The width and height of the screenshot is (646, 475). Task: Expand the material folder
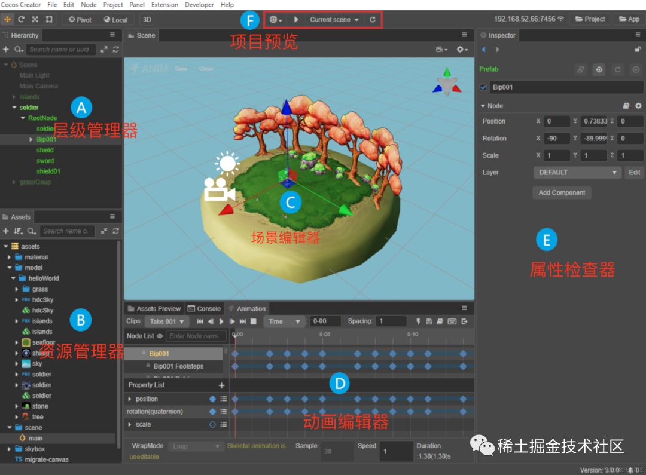9,257
